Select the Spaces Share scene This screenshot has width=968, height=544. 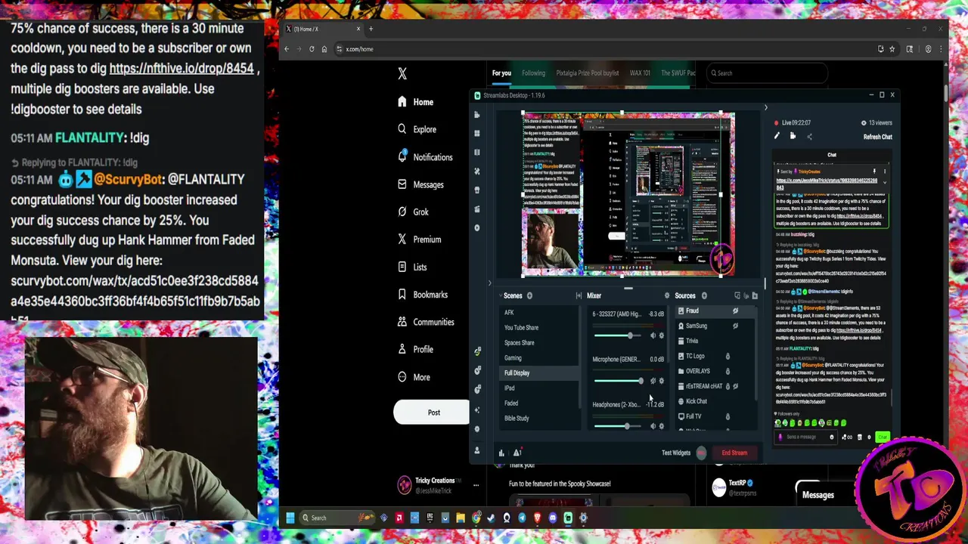[x=539, y=343]
